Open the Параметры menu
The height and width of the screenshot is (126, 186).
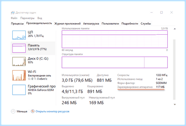pyautogui.click(x=27, y=18)
